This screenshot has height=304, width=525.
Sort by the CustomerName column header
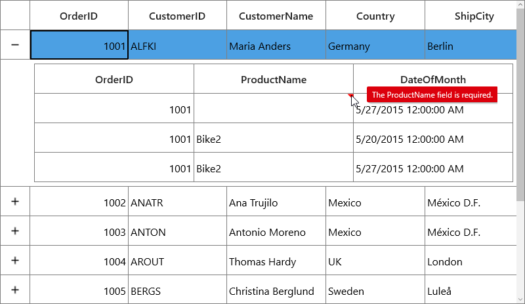pos(276,15)
